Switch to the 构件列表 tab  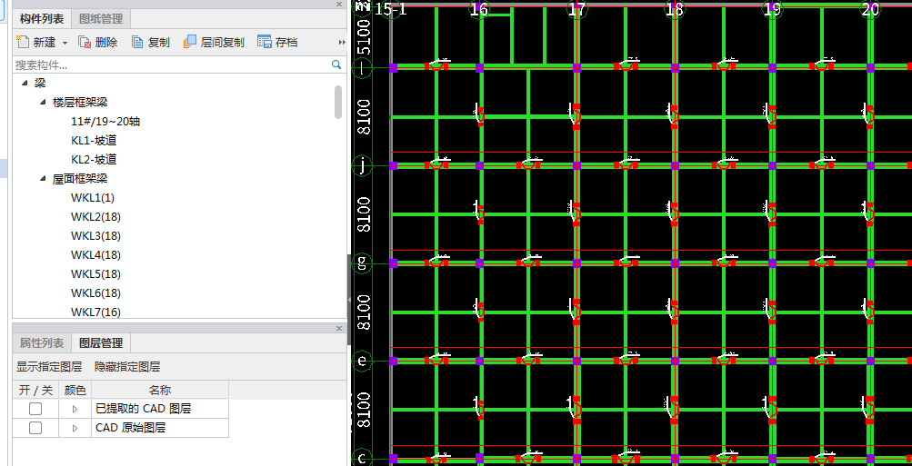coord(42,18)
